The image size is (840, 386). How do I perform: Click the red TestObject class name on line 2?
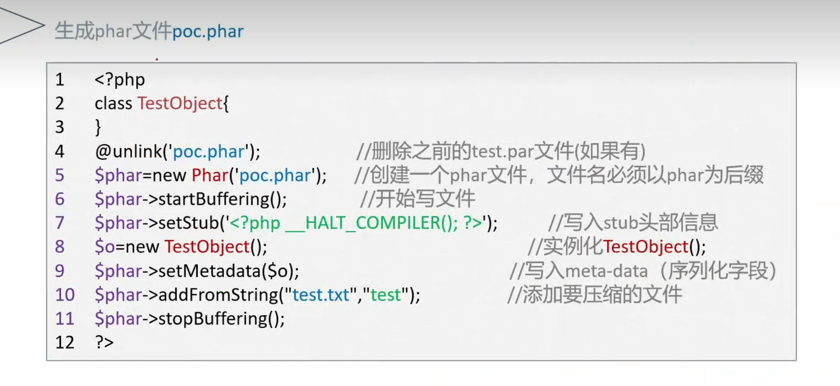(180, 103)
